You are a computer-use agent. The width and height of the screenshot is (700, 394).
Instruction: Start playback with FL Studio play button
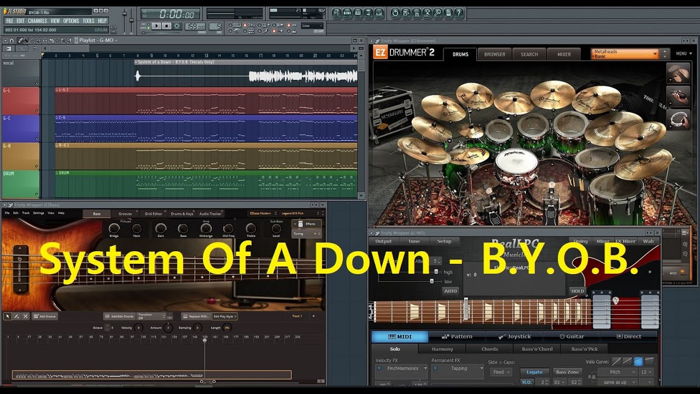point(156,26)
